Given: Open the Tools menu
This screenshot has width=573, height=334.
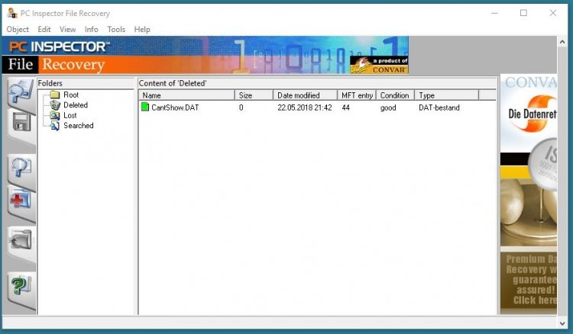Looking at the screenshot, I should click(116, 29).
